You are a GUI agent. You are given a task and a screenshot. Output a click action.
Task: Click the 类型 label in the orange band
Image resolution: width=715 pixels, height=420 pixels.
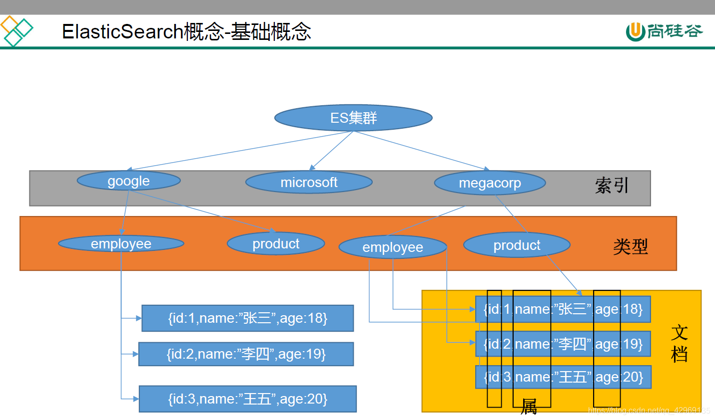pyautogui.click(x=631, y=246)
